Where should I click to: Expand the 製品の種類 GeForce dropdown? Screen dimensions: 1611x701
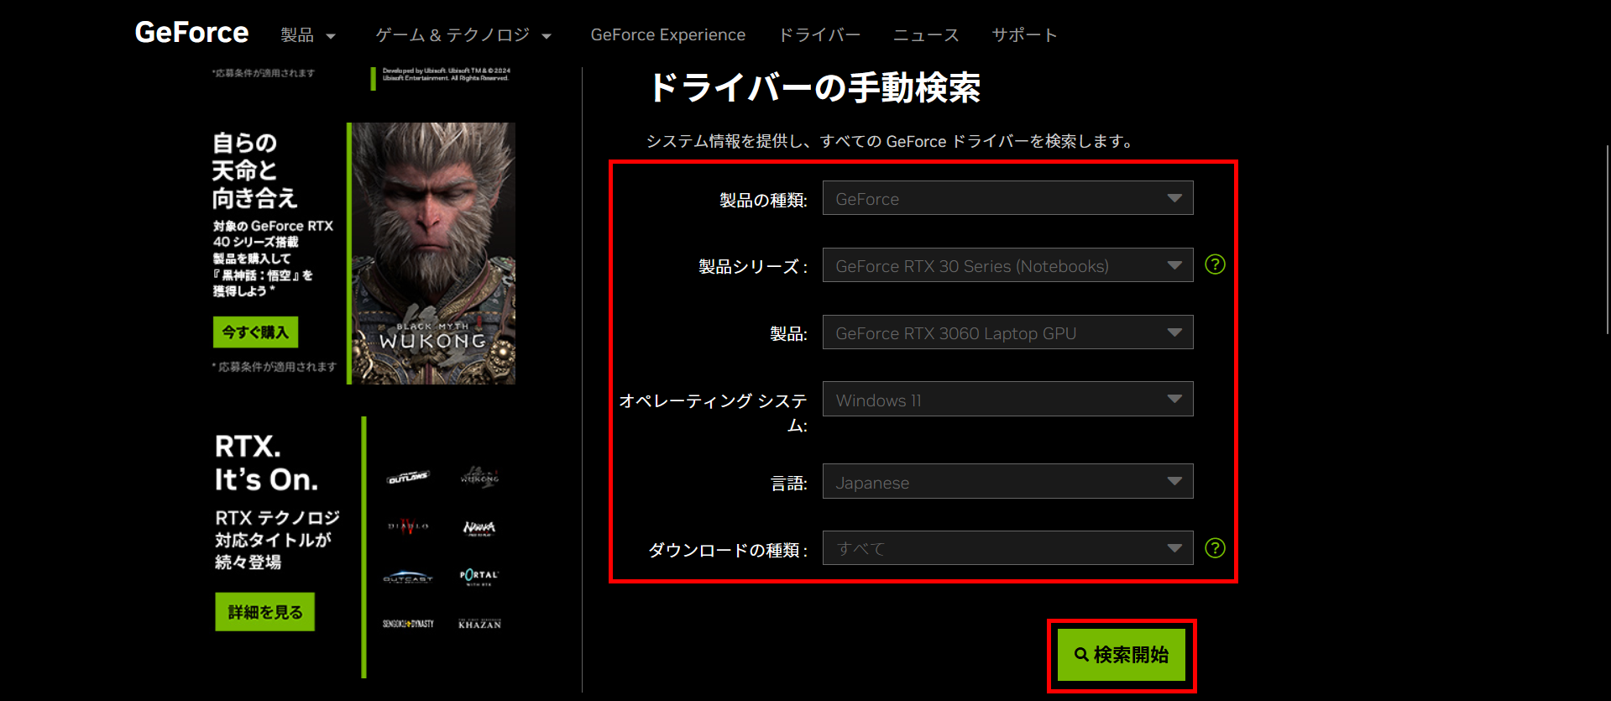click(x=1007, y=198)
